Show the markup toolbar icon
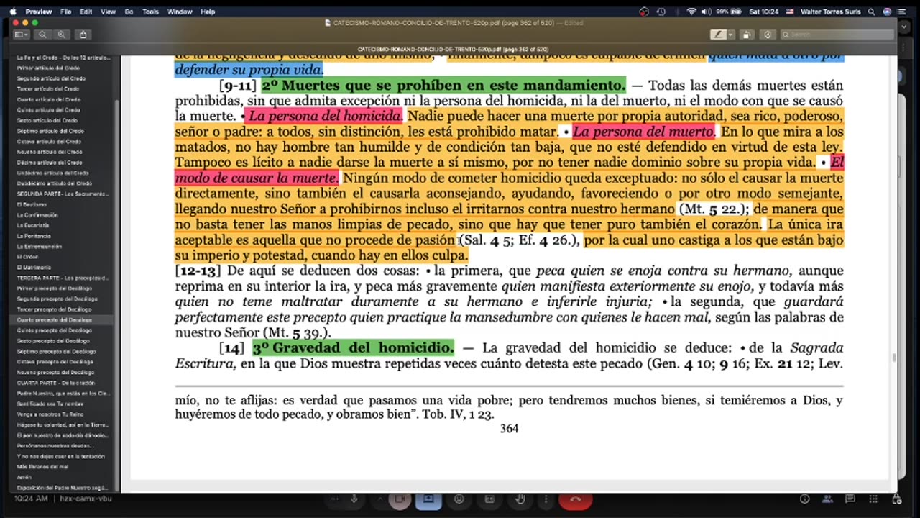Screen dimensions: 920x518 pyautogui.click(x=768, y=35)
